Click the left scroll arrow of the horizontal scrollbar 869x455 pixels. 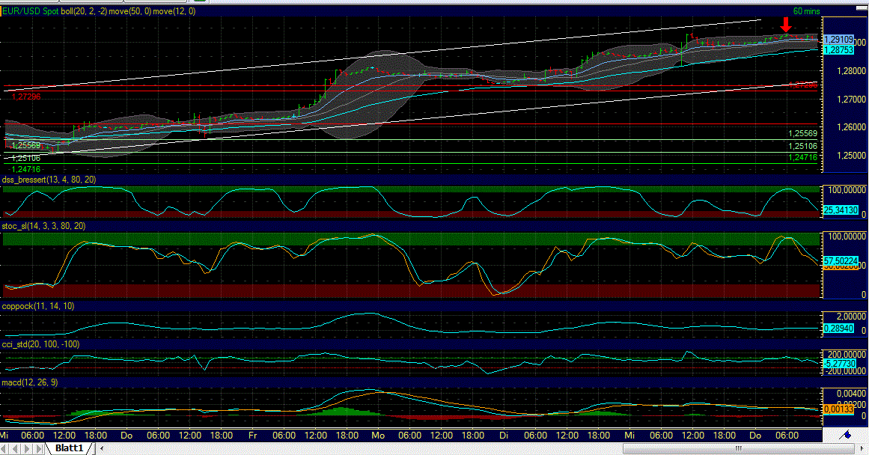[102, 448]
